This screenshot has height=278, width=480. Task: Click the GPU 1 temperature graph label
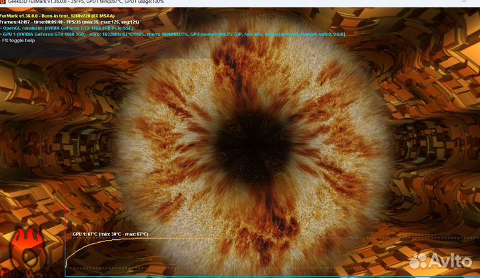pos(85,235)
